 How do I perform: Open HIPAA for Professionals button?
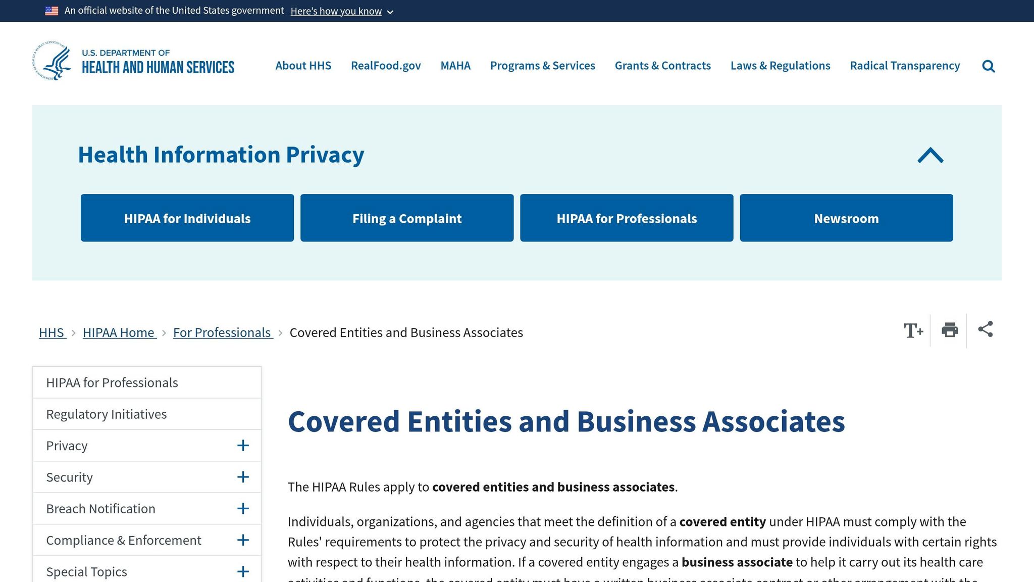[626, 218]
